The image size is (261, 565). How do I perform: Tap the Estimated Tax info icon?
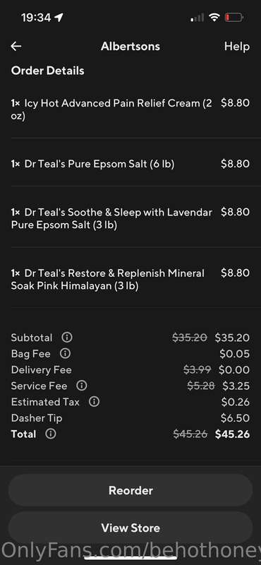94,402
